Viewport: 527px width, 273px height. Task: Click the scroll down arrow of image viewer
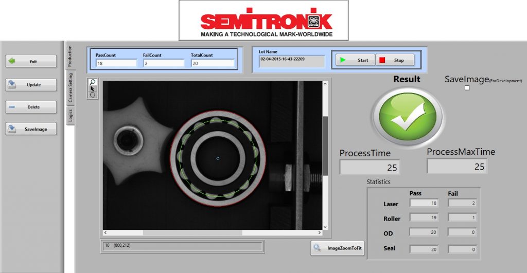click(325, 226)
